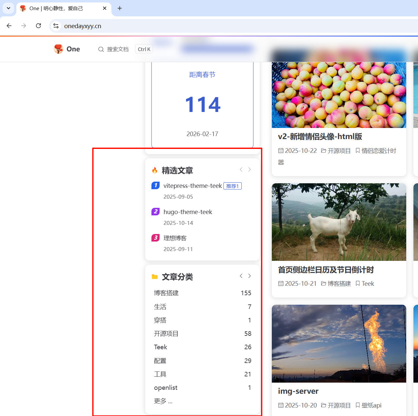Open the tab list dropdown arrow
This screenshot has height=416, width=418.
coord(9,8)
